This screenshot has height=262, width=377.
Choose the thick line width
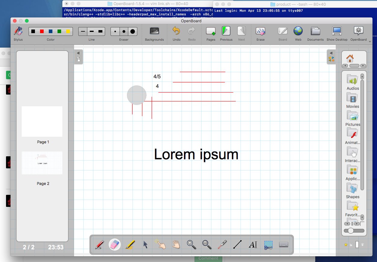100,31
